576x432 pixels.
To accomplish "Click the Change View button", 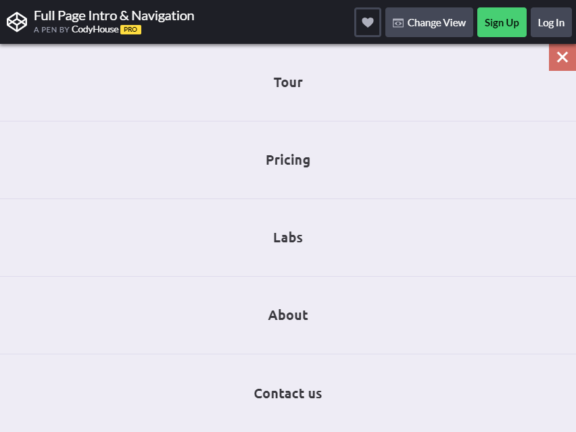I will (429, 22).
